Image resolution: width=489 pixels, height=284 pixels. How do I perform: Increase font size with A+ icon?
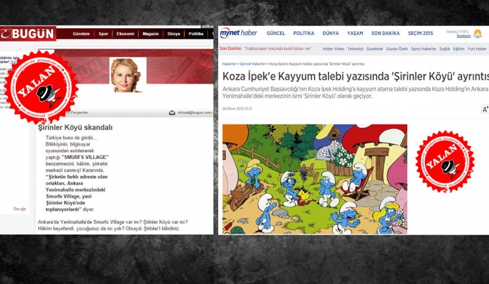pyautogui.click(x=484, y=109)
